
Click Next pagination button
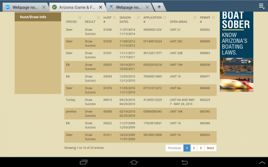210,148
